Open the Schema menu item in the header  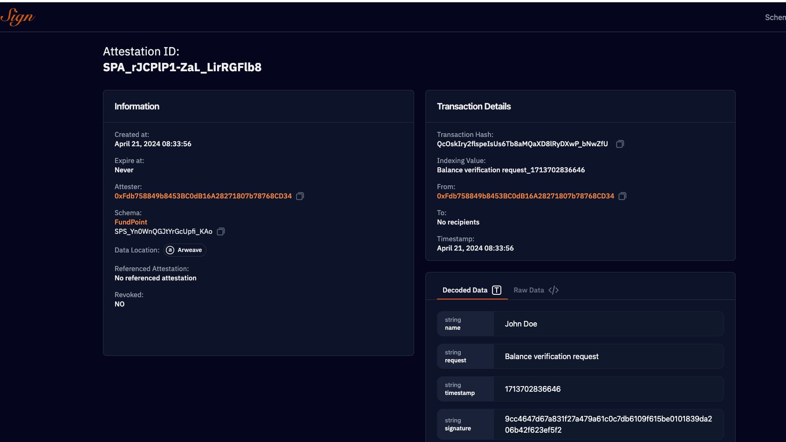click(x=775, y=17)
